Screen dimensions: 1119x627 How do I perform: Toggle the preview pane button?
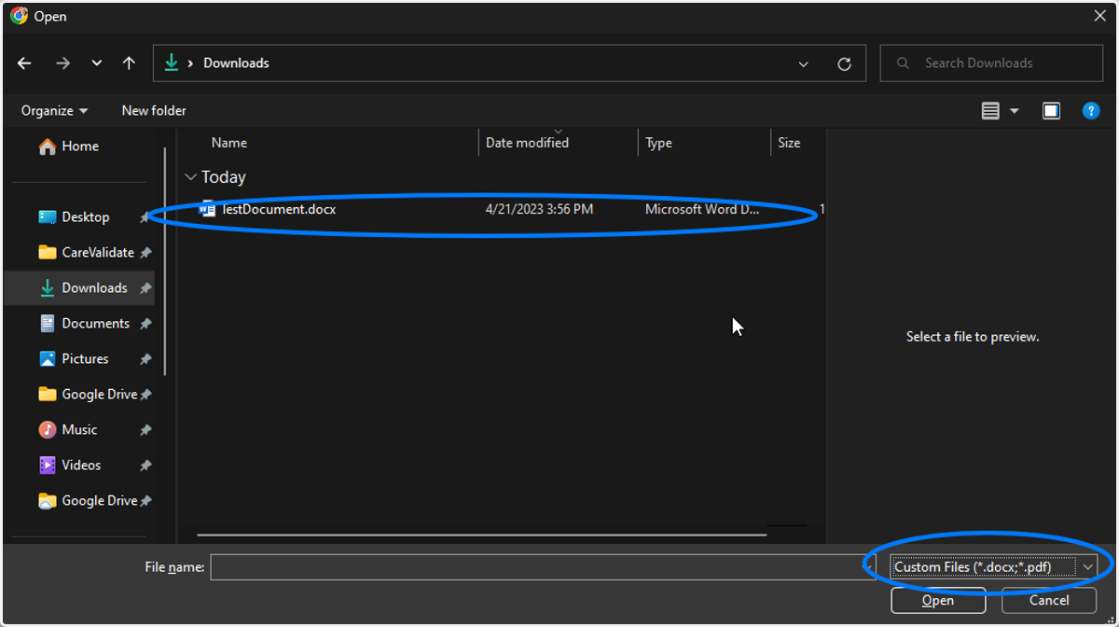[x=1051, y=111]
